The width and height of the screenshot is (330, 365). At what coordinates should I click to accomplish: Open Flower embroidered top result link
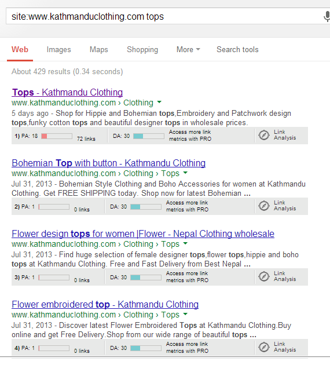(x=105, y=305)
